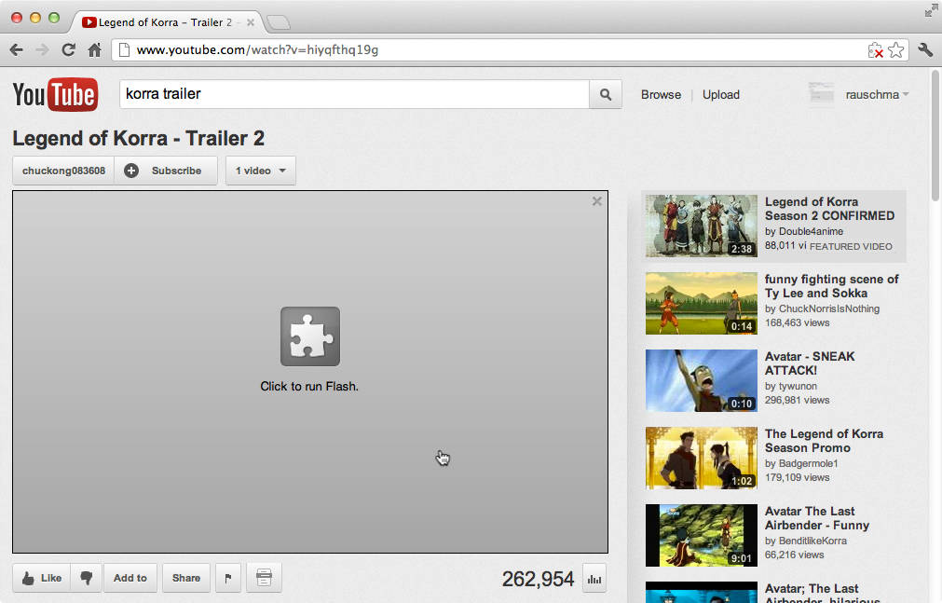The image size is (942, 603).
Task: Open the browser home page icon
Action: point(94,50)
